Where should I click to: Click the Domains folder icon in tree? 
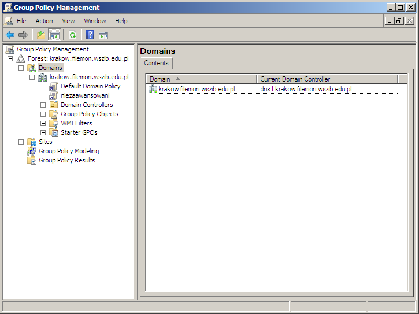(32, 68)
